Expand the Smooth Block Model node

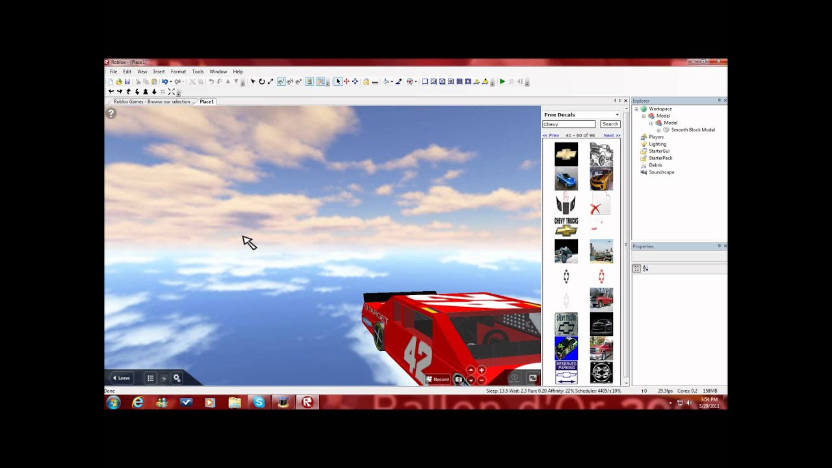[x=658, y=130]
